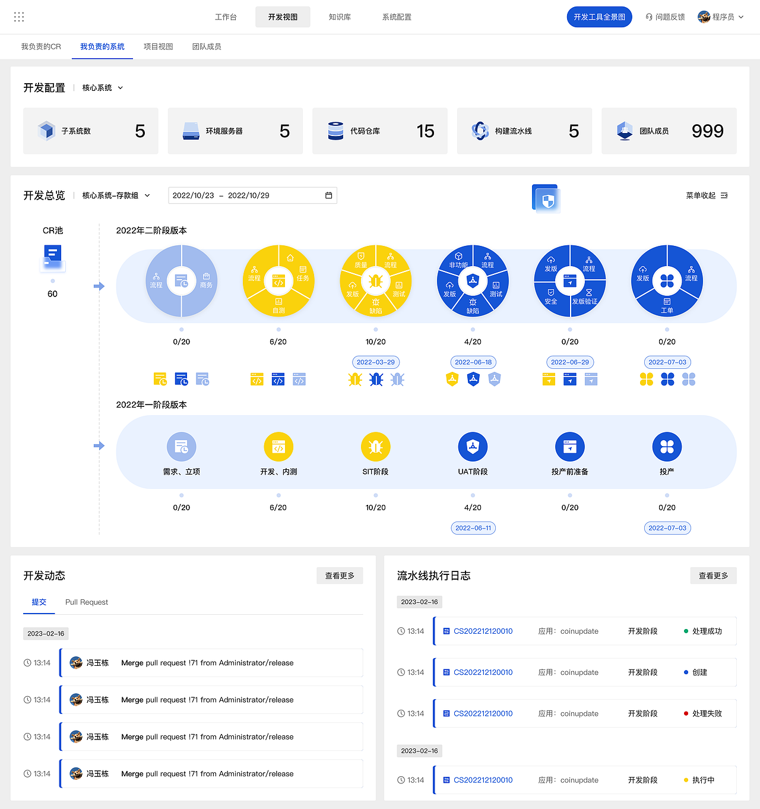Click the 子系统数 cube icon
Screen dimensions: 760x809
click(x=46, y=131)
